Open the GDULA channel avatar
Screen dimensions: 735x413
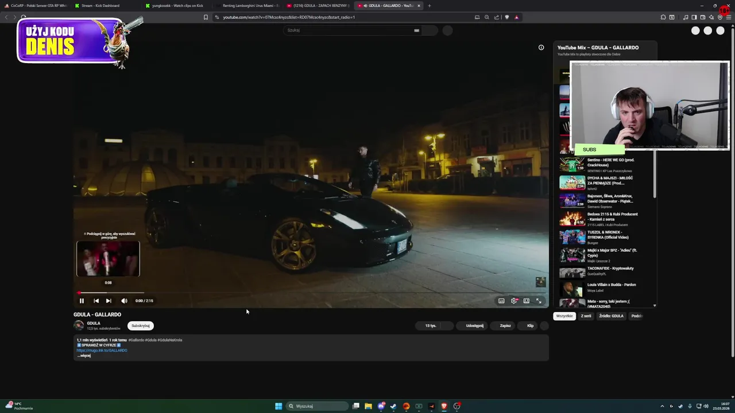(79, 325)
